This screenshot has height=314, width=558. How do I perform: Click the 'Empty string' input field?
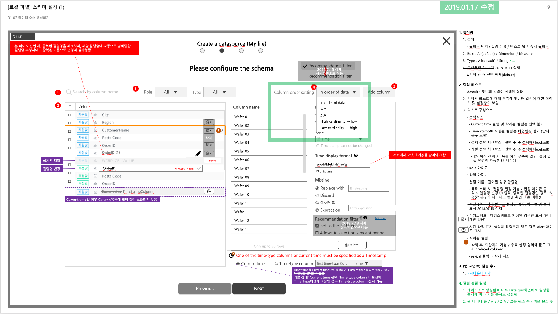(x=369, y=189)
